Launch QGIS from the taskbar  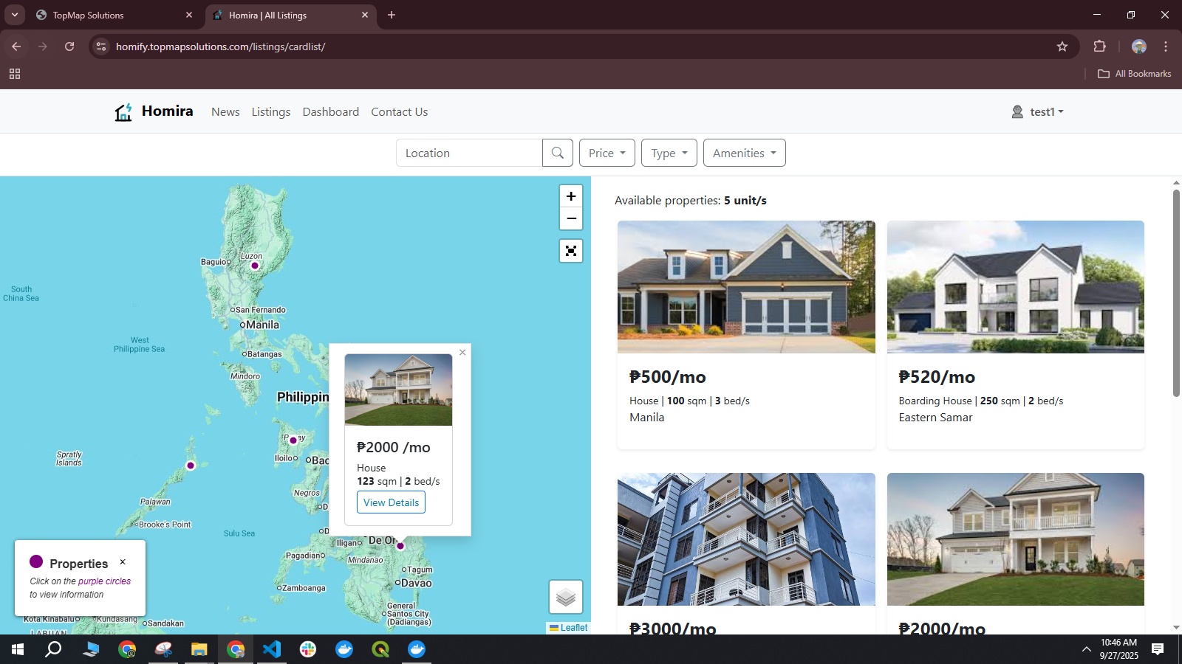tap(380, 649)
